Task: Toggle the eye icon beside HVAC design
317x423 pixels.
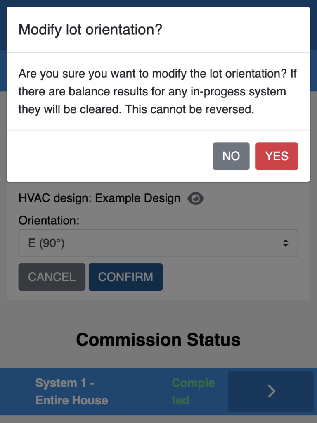Action: click(196, 199)
